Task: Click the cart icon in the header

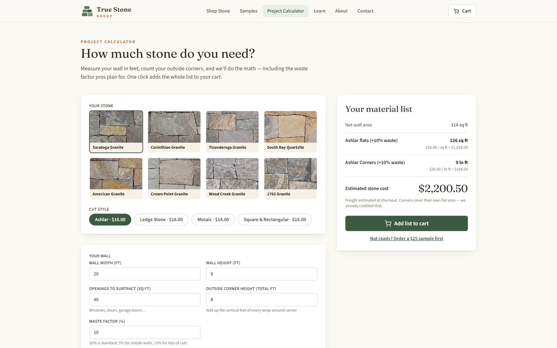Action: coord(456,11)
